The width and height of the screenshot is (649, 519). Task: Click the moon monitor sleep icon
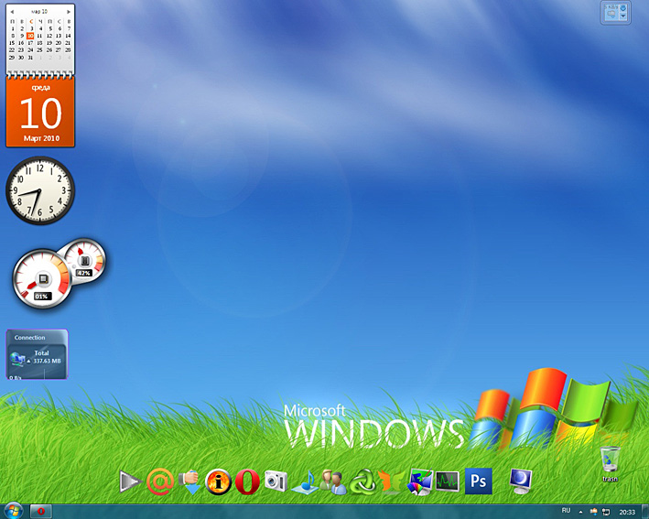521,481
